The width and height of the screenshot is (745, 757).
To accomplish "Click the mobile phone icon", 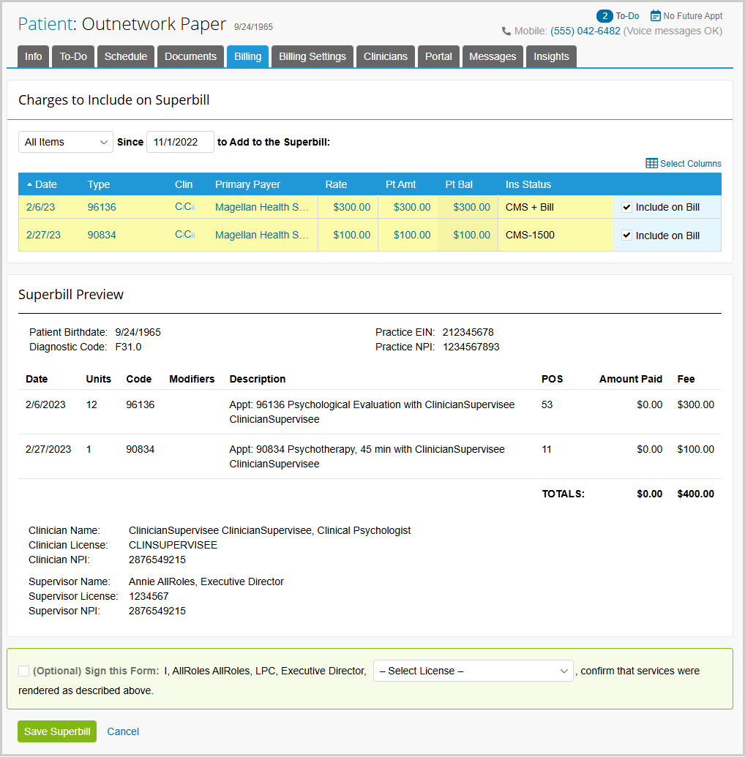I will pos(506,31).
